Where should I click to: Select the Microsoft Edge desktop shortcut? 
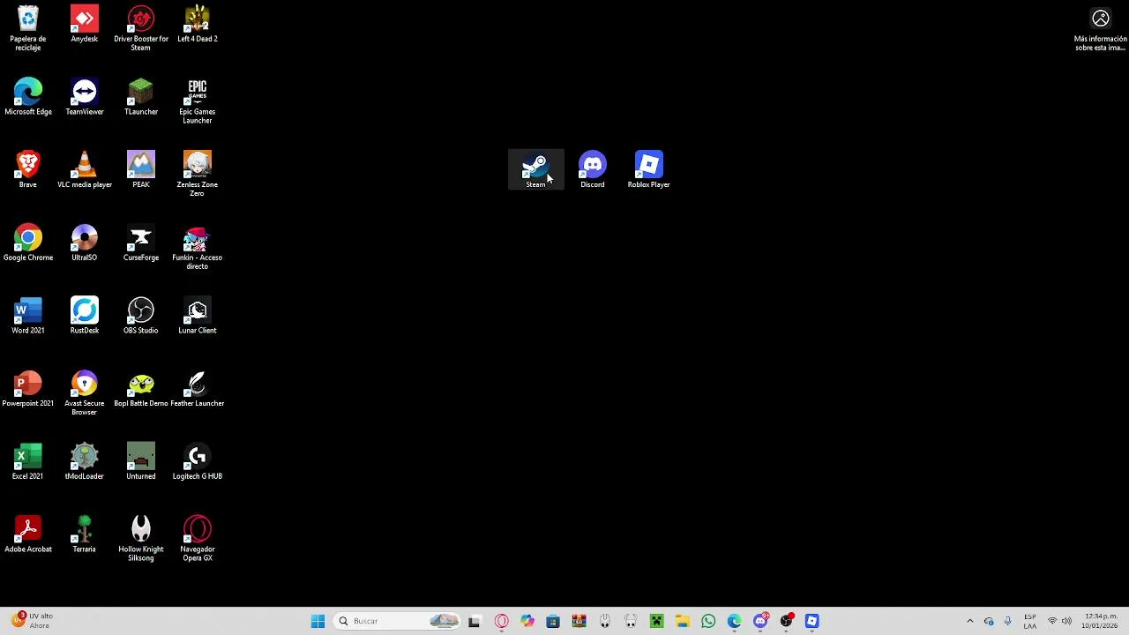(28, 97)
